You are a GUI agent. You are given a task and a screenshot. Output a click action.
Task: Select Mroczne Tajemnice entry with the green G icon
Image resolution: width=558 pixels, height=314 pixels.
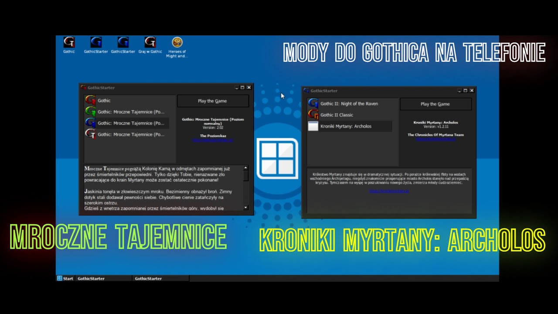tap(127, 112)
